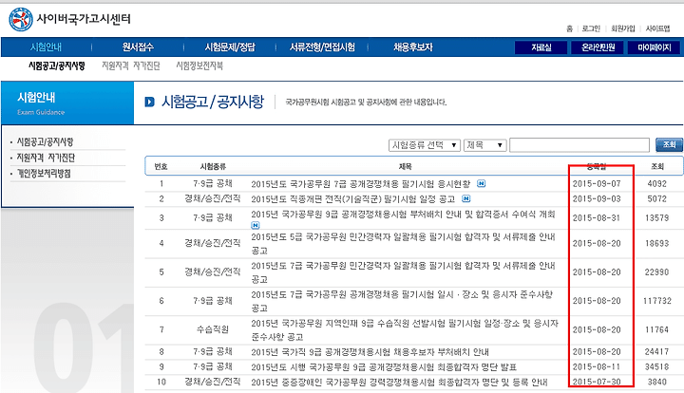Open the 제목 search-field dropdown
Image resolution: width=684 pixels, height=393 pixels.
pyautogui.click(x=484, y=144)
